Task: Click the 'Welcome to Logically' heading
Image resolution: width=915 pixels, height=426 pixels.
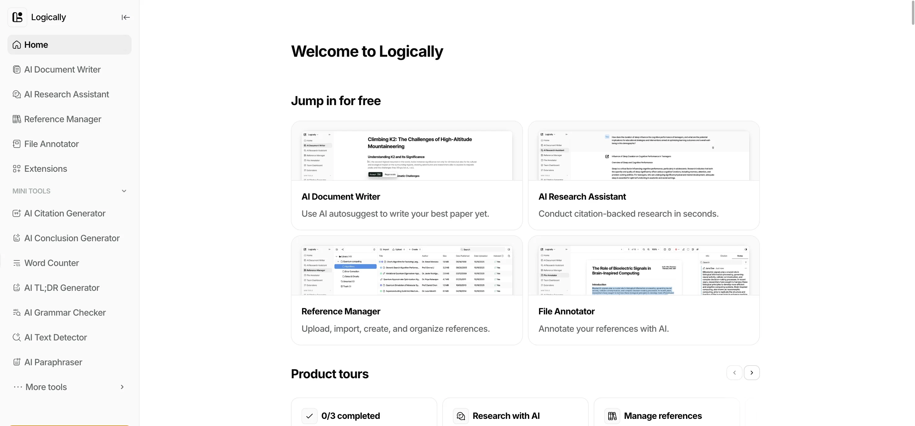Action: (367, 51)
